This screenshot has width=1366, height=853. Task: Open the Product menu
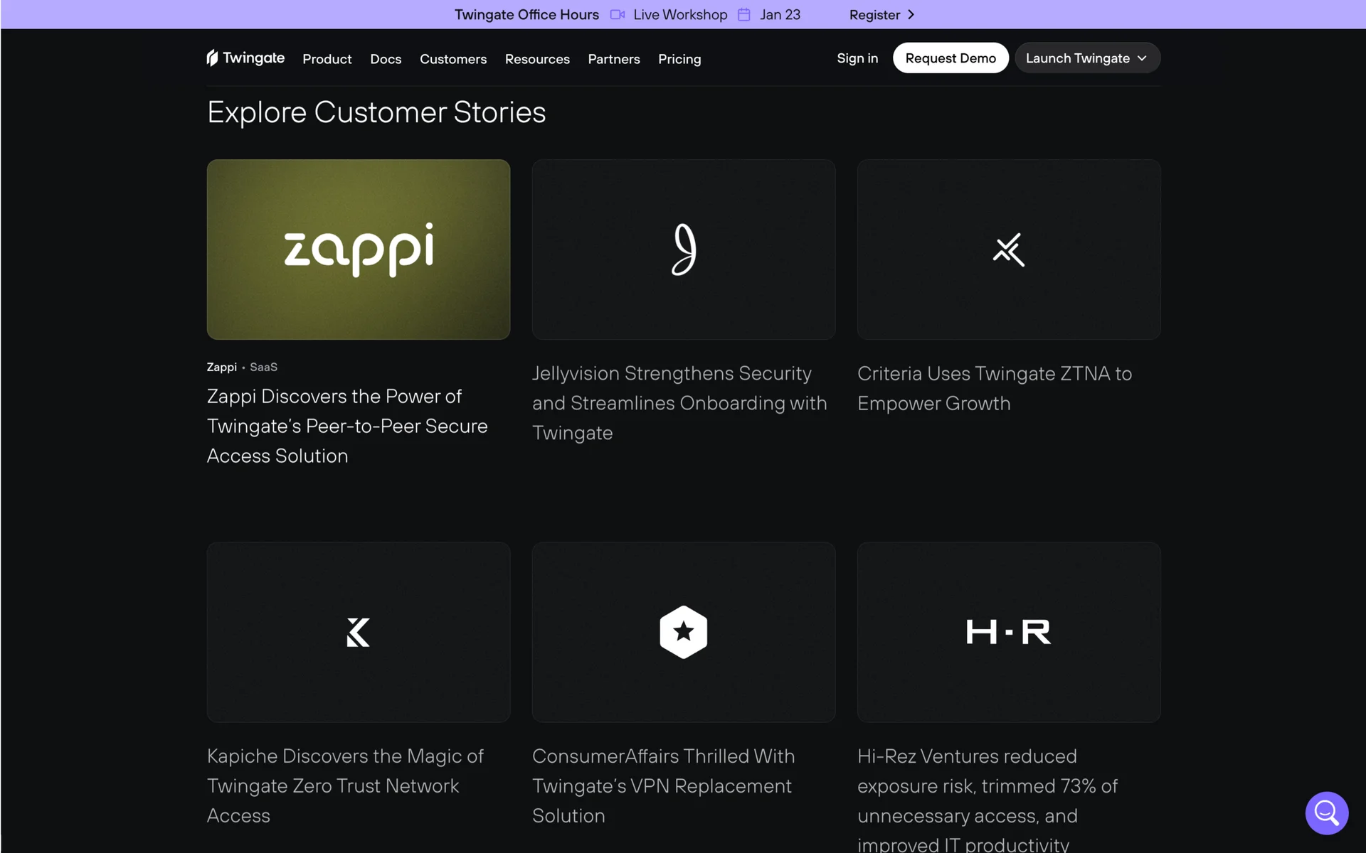pos(327,59)
